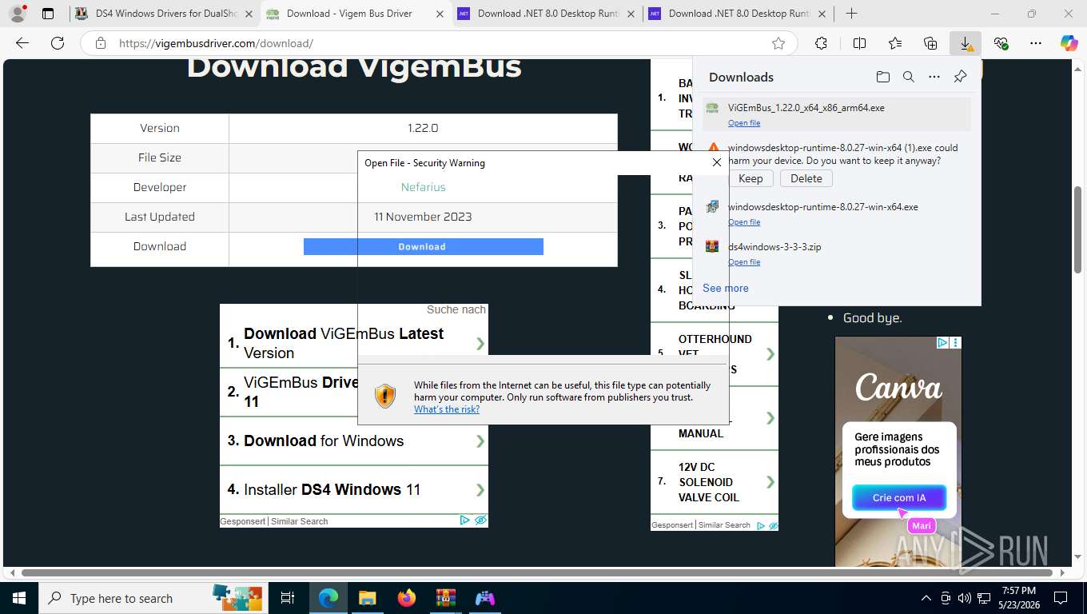Open the tab actions menu icon
1087x614 pixels.
pyautogui.click(x=48, y=14)
